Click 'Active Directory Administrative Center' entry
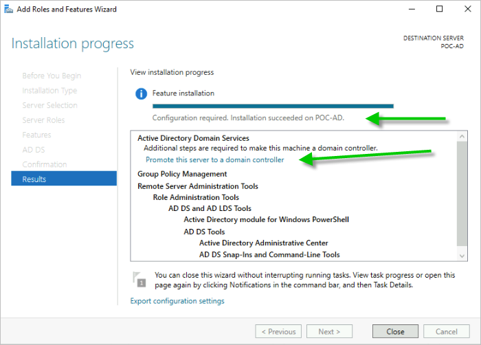Image resolution: width=481 pixels, height=345 pixels. click(263, 243)
